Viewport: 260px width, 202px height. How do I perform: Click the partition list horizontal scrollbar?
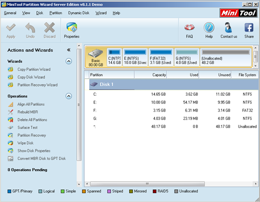click(148, 184)
